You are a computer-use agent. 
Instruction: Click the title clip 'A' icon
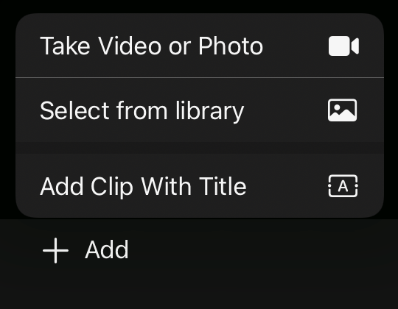tap(343, 186)
